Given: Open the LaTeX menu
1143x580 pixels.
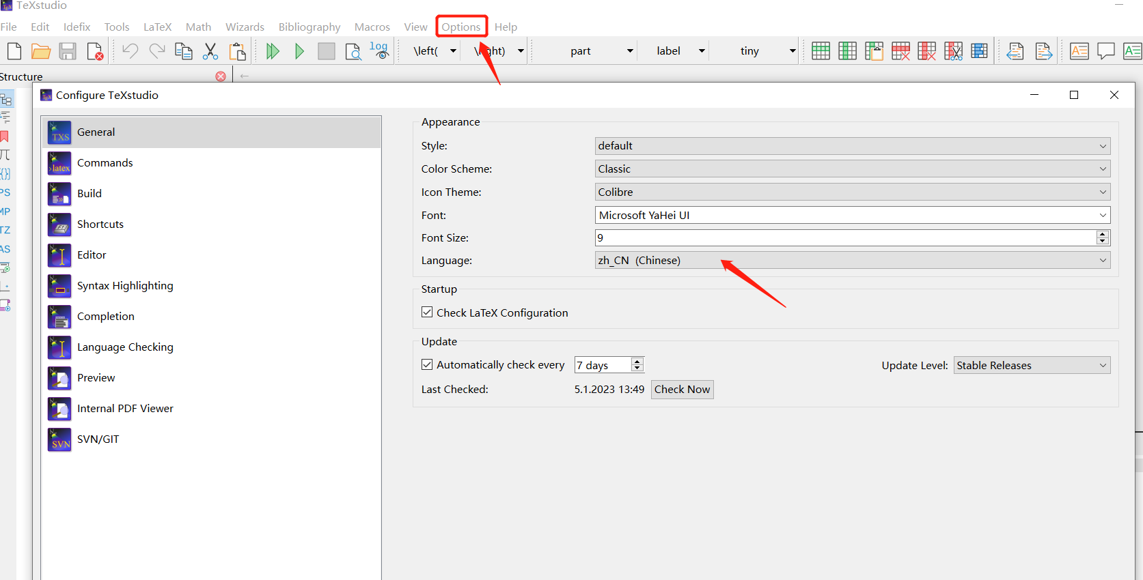Looking at the screenshot, I should click(157, 27).
